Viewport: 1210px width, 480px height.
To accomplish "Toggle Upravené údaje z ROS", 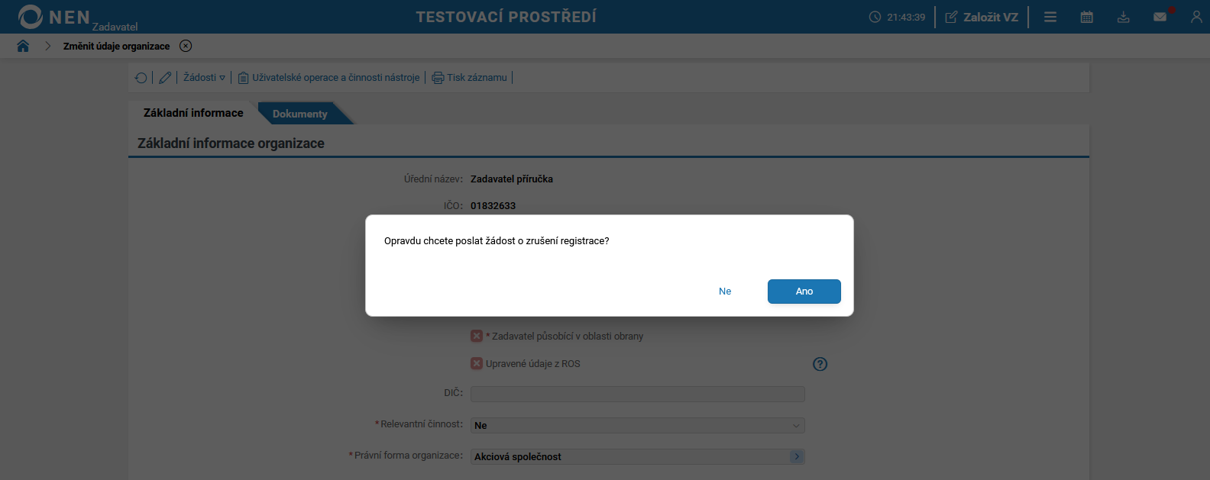I will pyautogui.click(x=476, y=363).
